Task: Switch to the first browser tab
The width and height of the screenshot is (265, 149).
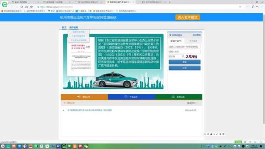Action: 25,2
